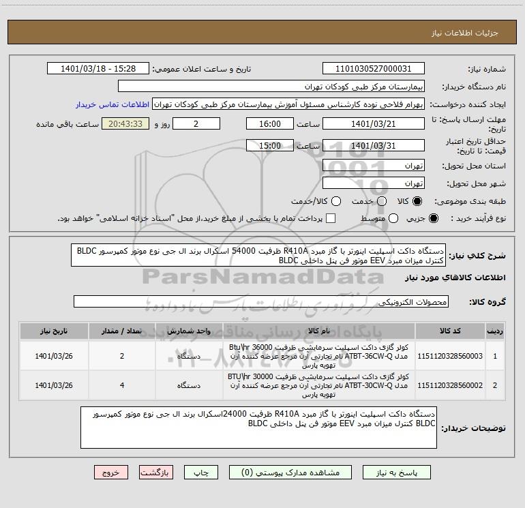Select the کالا radio button
This screenshot has width=525, height=508.
pyautogui.click(x=417, y=201)
